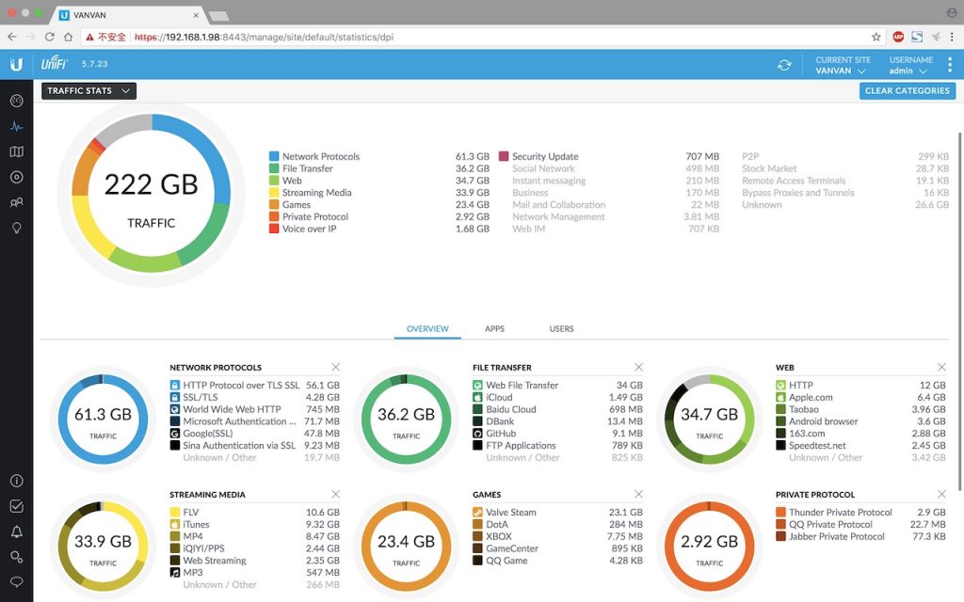Close the Network Protocols card
This screenshot has height=602, width=964.
pyautogui.click(x=336, y=367)
